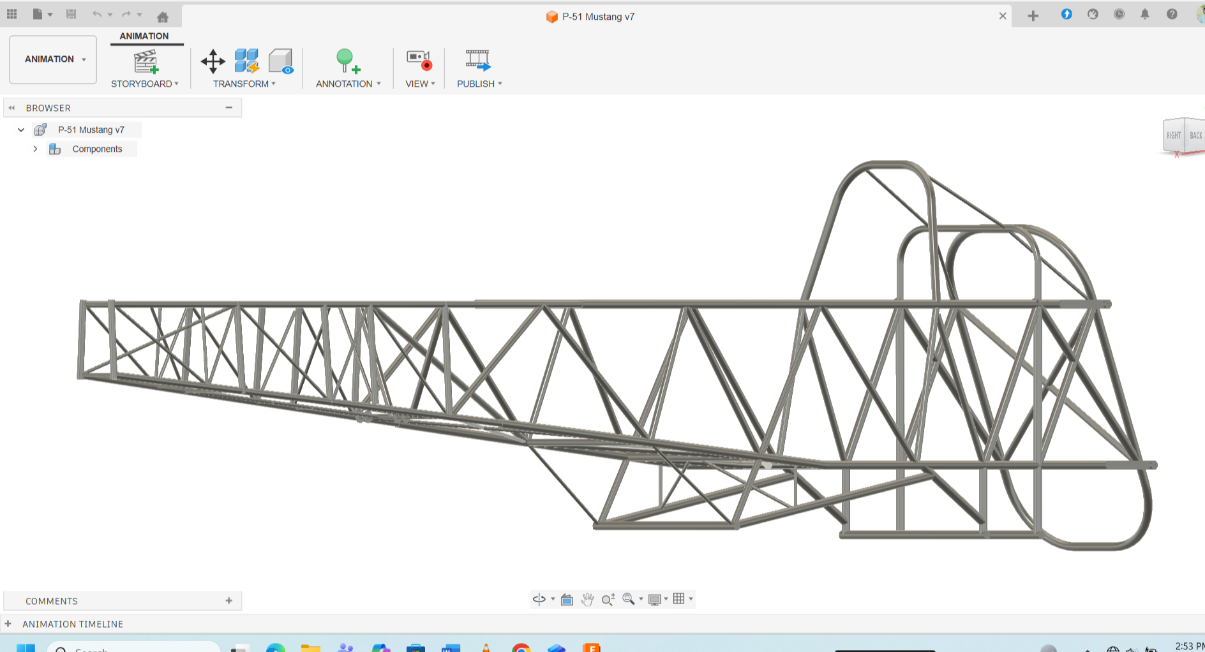Add a comment with the plus button

pyautogui.click(x=229, y=600)
